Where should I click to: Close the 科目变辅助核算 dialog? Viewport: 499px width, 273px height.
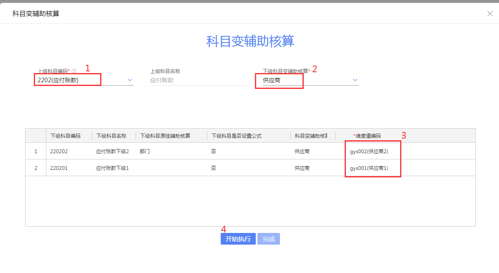(x=490, y=14)
